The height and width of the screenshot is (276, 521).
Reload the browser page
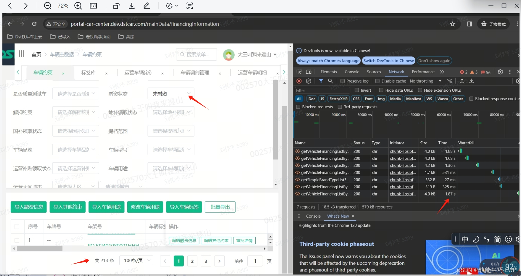point(34,24)
